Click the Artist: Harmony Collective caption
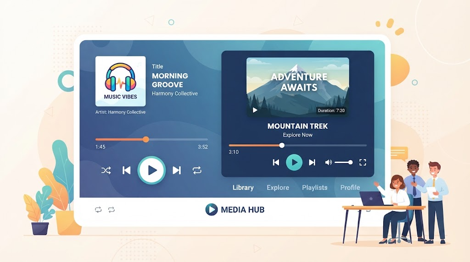Image resolution: width=470 pixels, height=262 pixels. [121, 112]
